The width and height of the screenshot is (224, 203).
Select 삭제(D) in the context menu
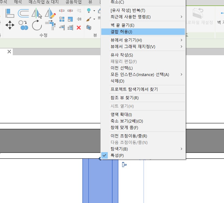click(x=117, y=81)
